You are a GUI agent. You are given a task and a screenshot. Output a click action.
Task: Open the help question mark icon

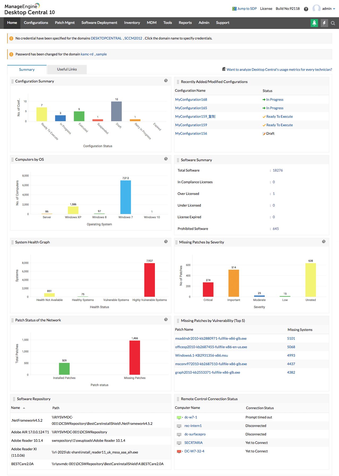[306, 9]
